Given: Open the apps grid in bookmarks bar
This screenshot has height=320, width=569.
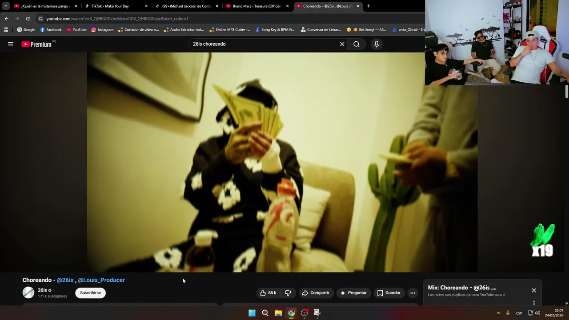Looking at the screenshot, I should tap(6, 30).
